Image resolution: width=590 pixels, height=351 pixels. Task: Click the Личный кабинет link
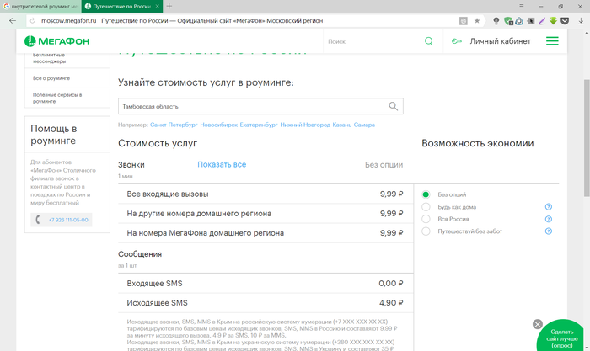click(500, 41)
